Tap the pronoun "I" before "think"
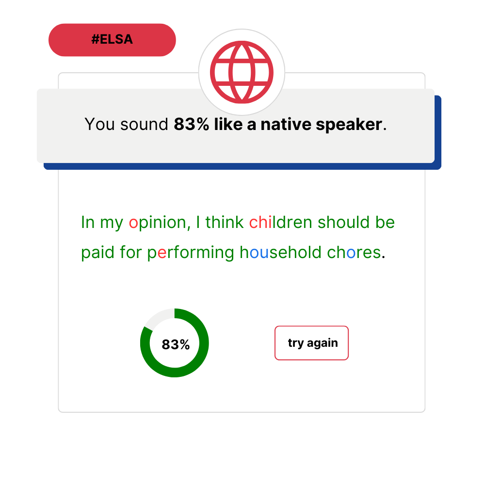Screen dimensions: 485x485 [x=198, y=223]
